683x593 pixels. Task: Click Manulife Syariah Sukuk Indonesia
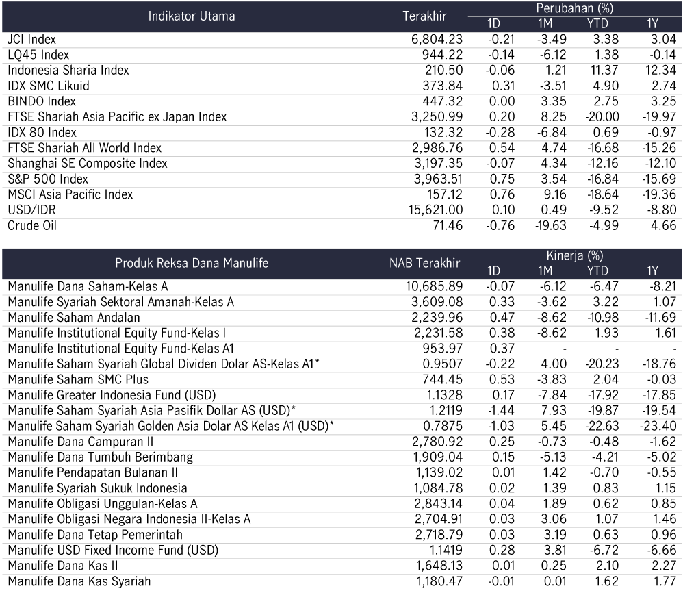click(x=98, y=488)
